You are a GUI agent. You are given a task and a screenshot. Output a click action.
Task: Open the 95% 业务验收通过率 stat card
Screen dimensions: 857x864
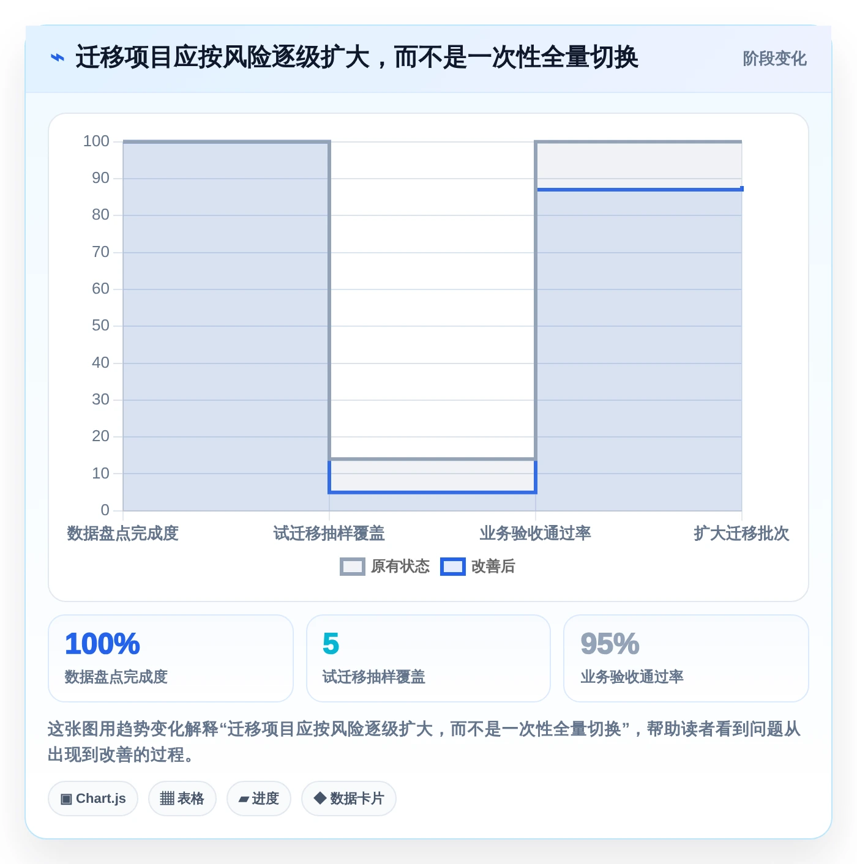686,658
